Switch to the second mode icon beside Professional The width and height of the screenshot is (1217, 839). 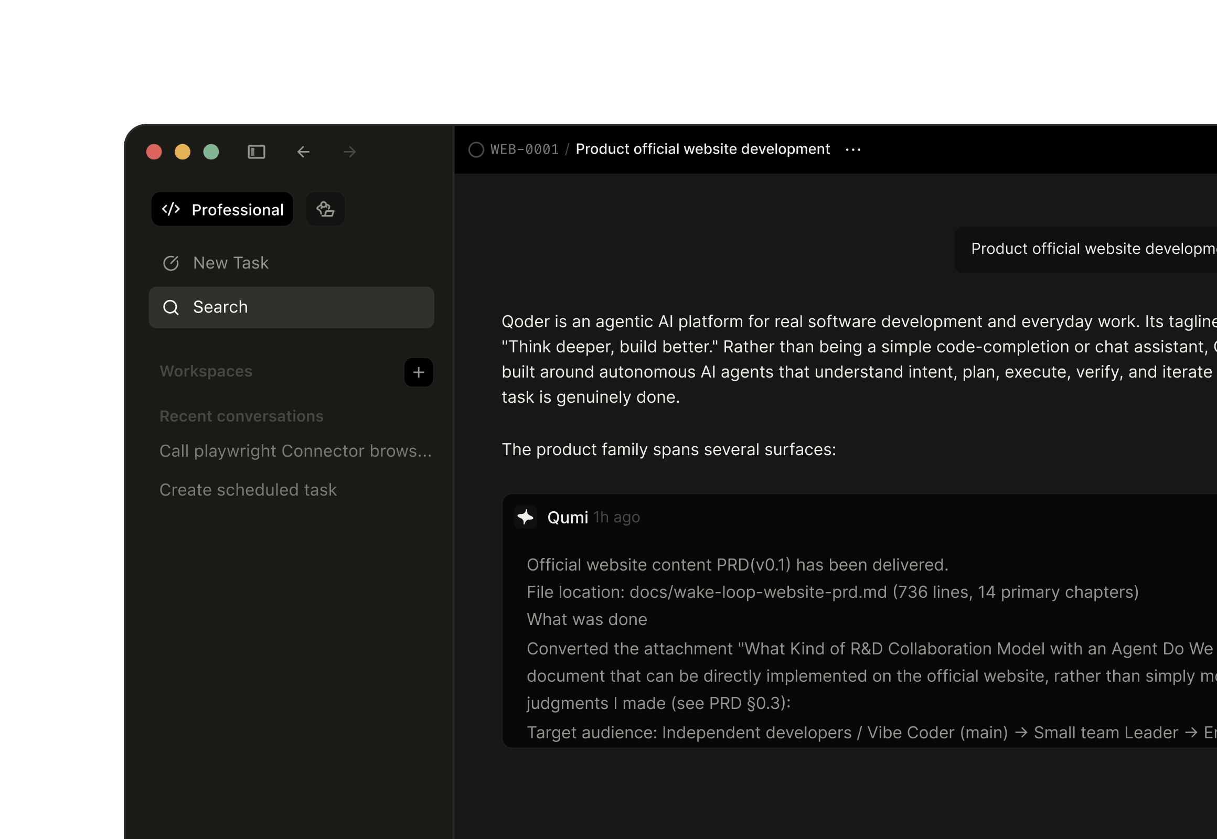click(x=326, y=209)
